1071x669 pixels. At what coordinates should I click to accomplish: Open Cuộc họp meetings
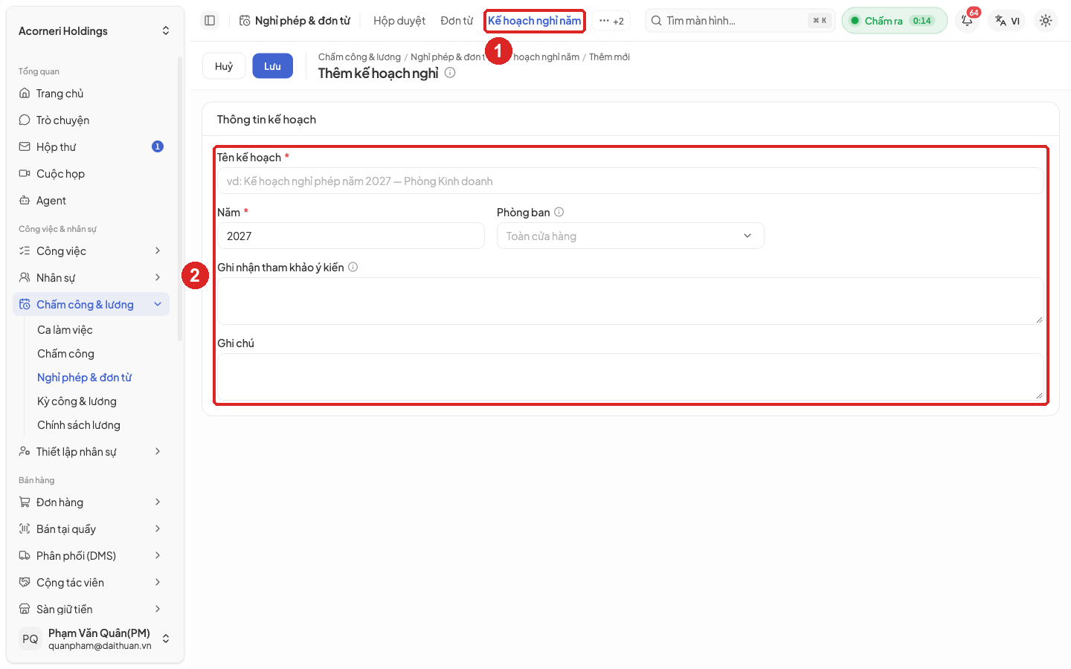coord(91,174)
